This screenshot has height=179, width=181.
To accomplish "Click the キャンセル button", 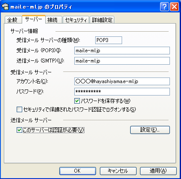I will point(118,171).
